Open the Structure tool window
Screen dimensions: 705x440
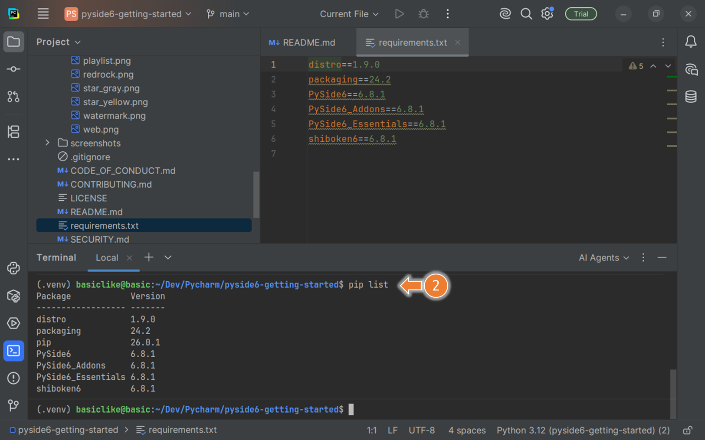coord(13,132)
